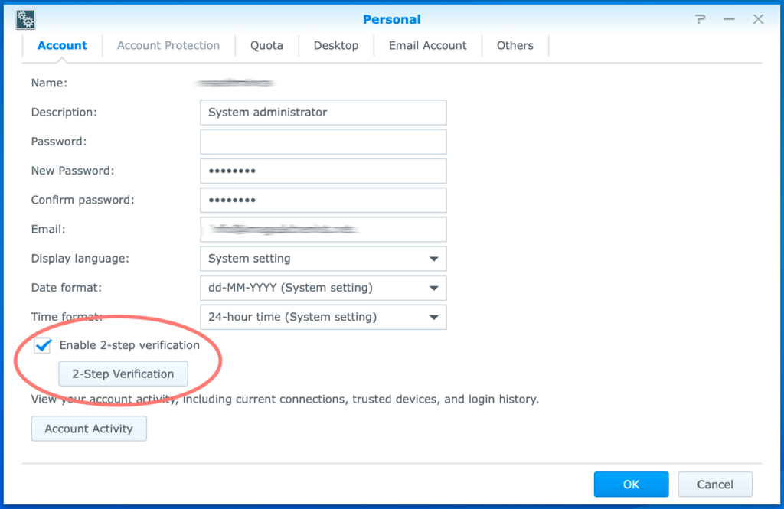Image resolution: width=784 pixels, height=509 pixels.
Task: Open the help icon in title bar
Action: point(699,19)
